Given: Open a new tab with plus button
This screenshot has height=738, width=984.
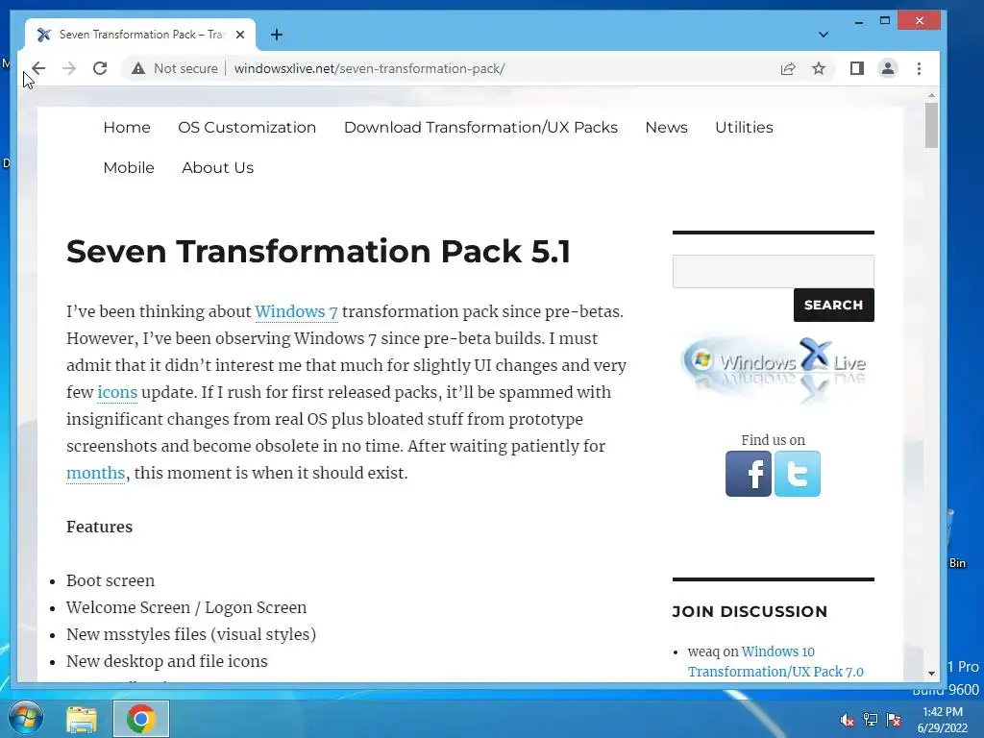Looking at the screenshot, I should [276, 35].
